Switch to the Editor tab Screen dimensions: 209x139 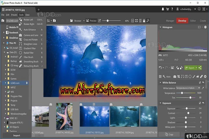(193, 21)
